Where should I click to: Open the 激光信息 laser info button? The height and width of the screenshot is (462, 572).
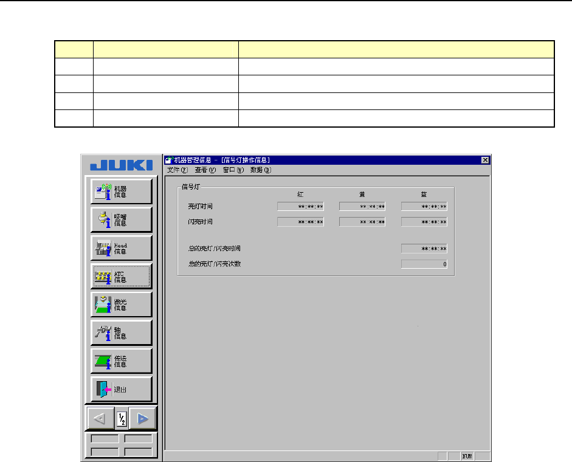point(121,305)
